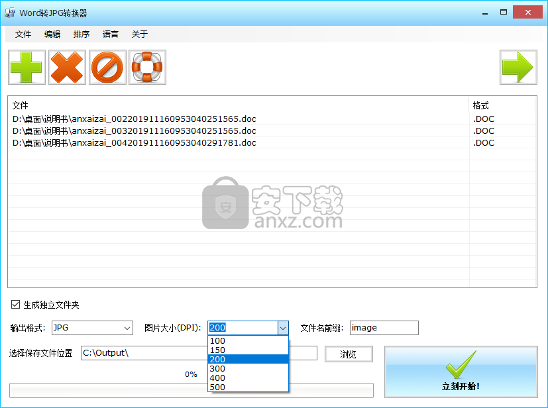Screen dimensions: 548x408
Task: Click the 文件名前缀 field containing image
Action: pos(384,328)
